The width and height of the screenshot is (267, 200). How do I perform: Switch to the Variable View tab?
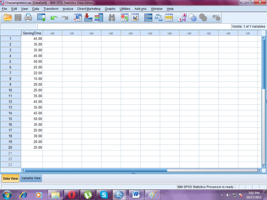31,178
